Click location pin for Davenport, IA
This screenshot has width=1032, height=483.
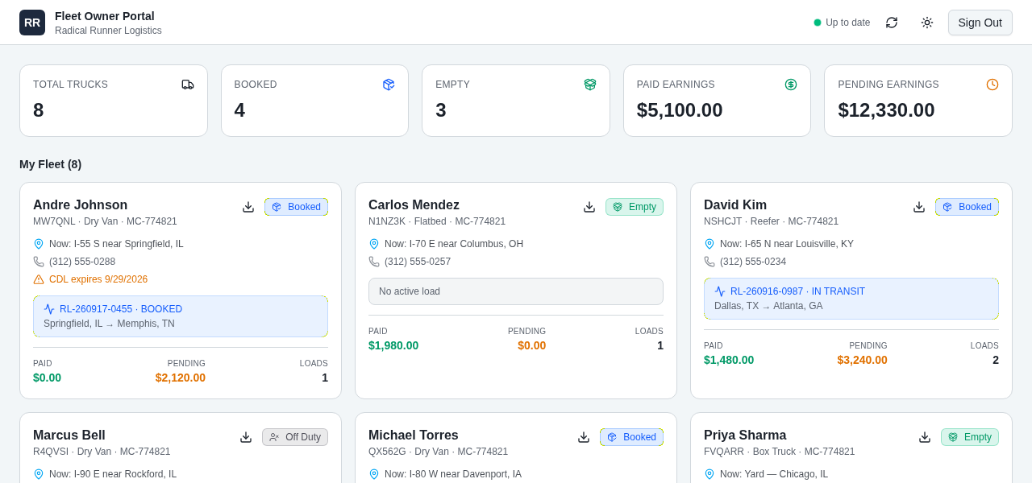pos(374,474)
